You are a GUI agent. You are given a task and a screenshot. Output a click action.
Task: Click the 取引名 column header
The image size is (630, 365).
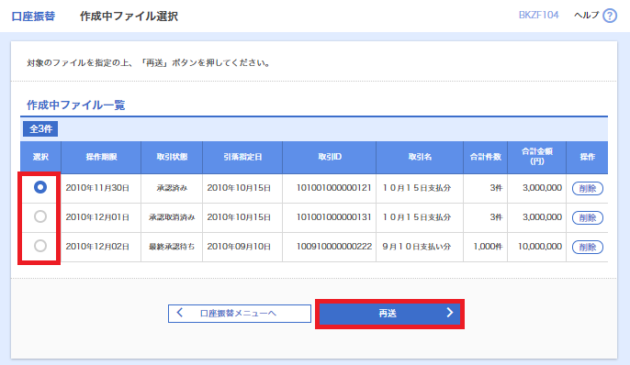point(420,157)
